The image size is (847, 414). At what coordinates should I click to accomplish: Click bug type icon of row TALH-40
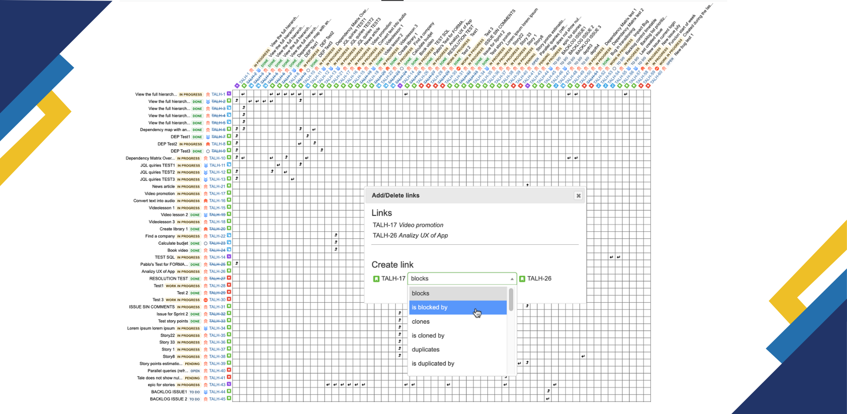coord(229,370)
